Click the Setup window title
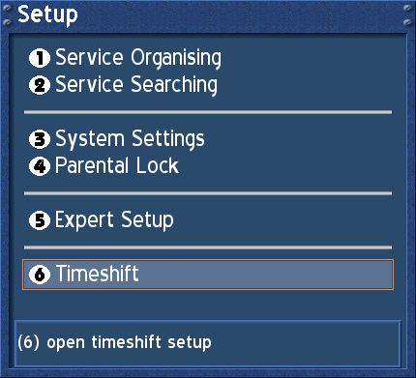Viewport: 416px width, 378px height. [47, 15]
